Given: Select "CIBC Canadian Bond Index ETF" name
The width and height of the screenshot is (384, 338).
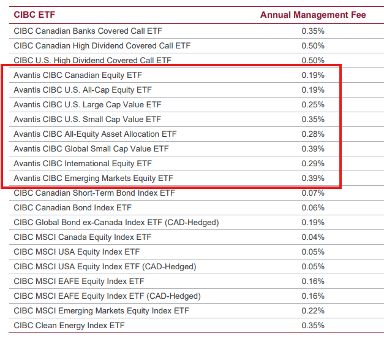Looking at the screenshot, I should click(72, 208).
